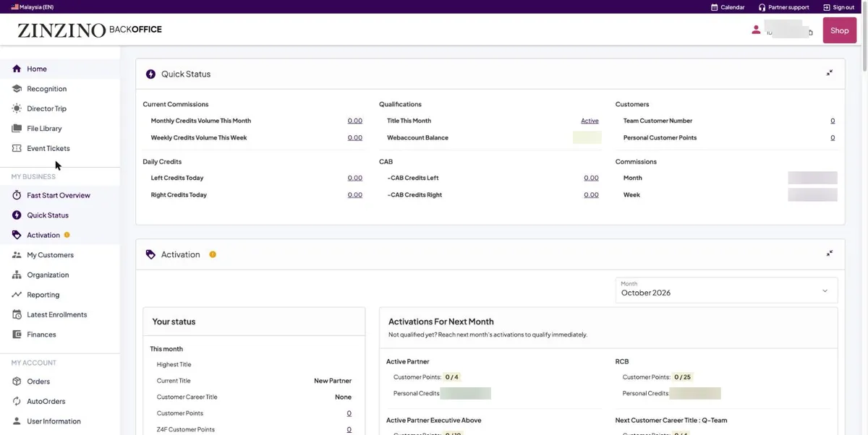Click the AutoOrders refresh icon
The height and width of the screenshot is (435, 868).
(17, 401)
